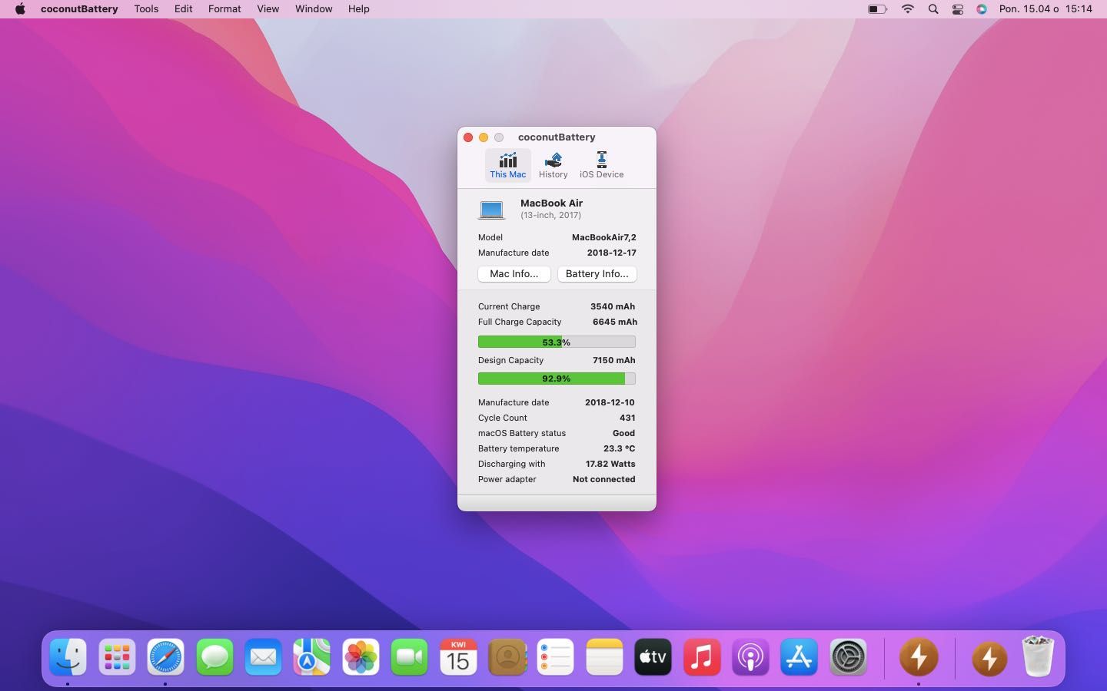The width and height of the screenshot is (1107, 691).
Task: Open Mail from the Dock
Action: click(x=263, y=657)
